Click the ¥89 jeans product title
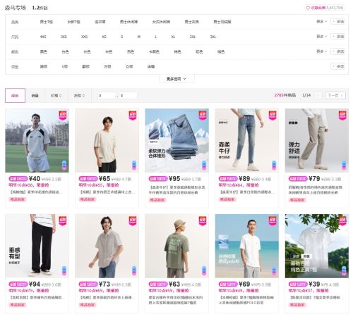Viewport: 353px width, 319px height. point(246,192)
